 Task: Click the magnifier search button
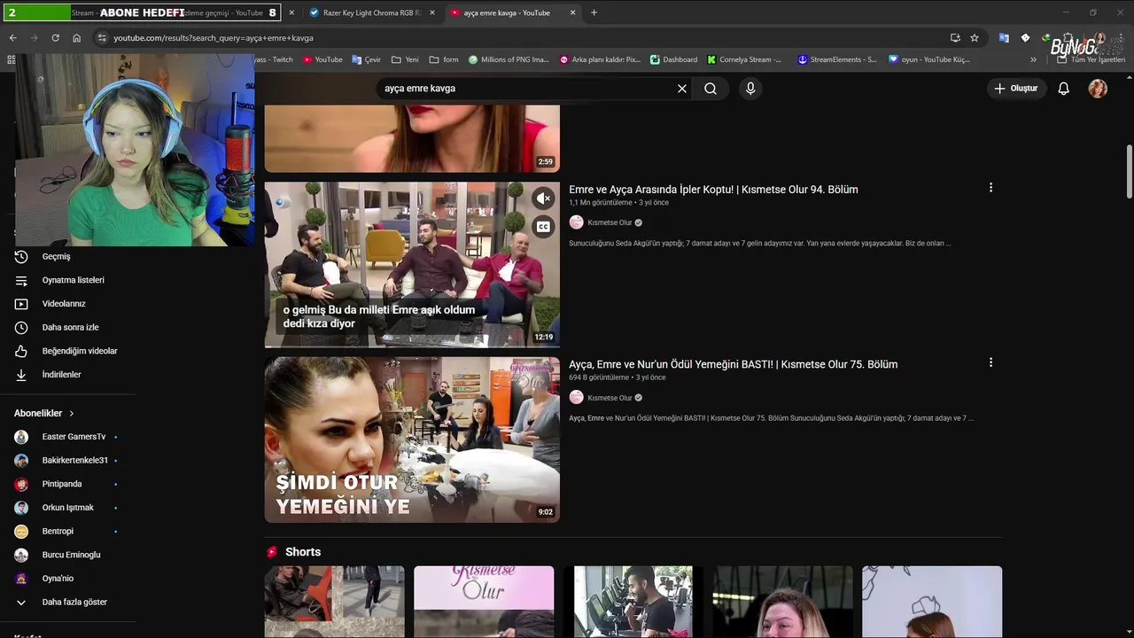pyautogui.click(x=711, y=89)
